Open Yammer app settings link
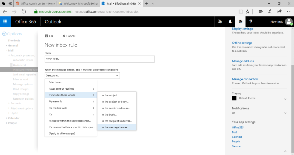Screen dimensions: 294x155 point(237,146)
